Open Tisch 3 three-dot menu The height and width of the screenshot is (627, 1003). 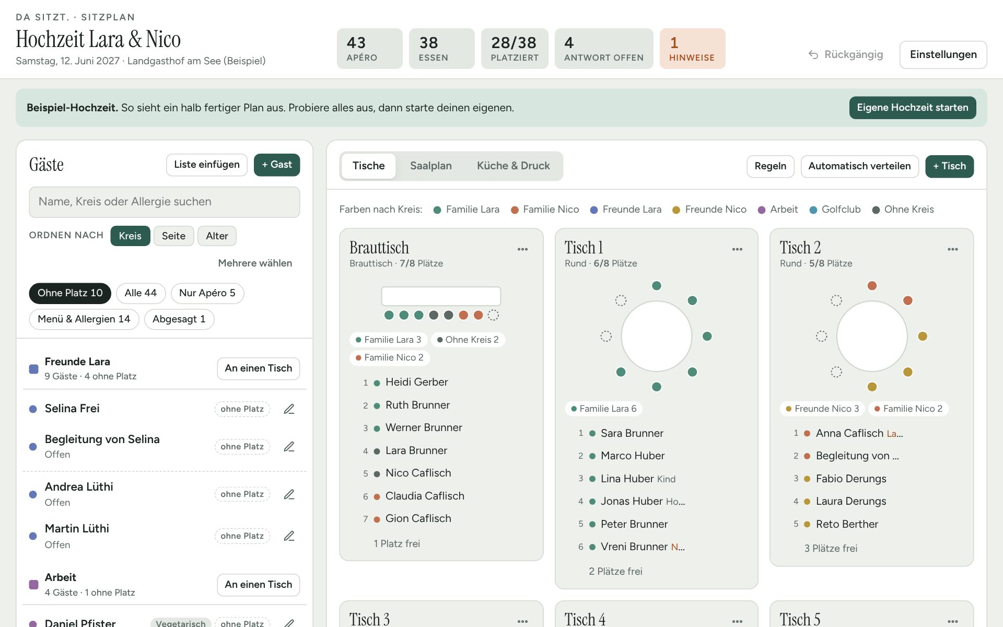pyautogui.click(x=522, y=621)
